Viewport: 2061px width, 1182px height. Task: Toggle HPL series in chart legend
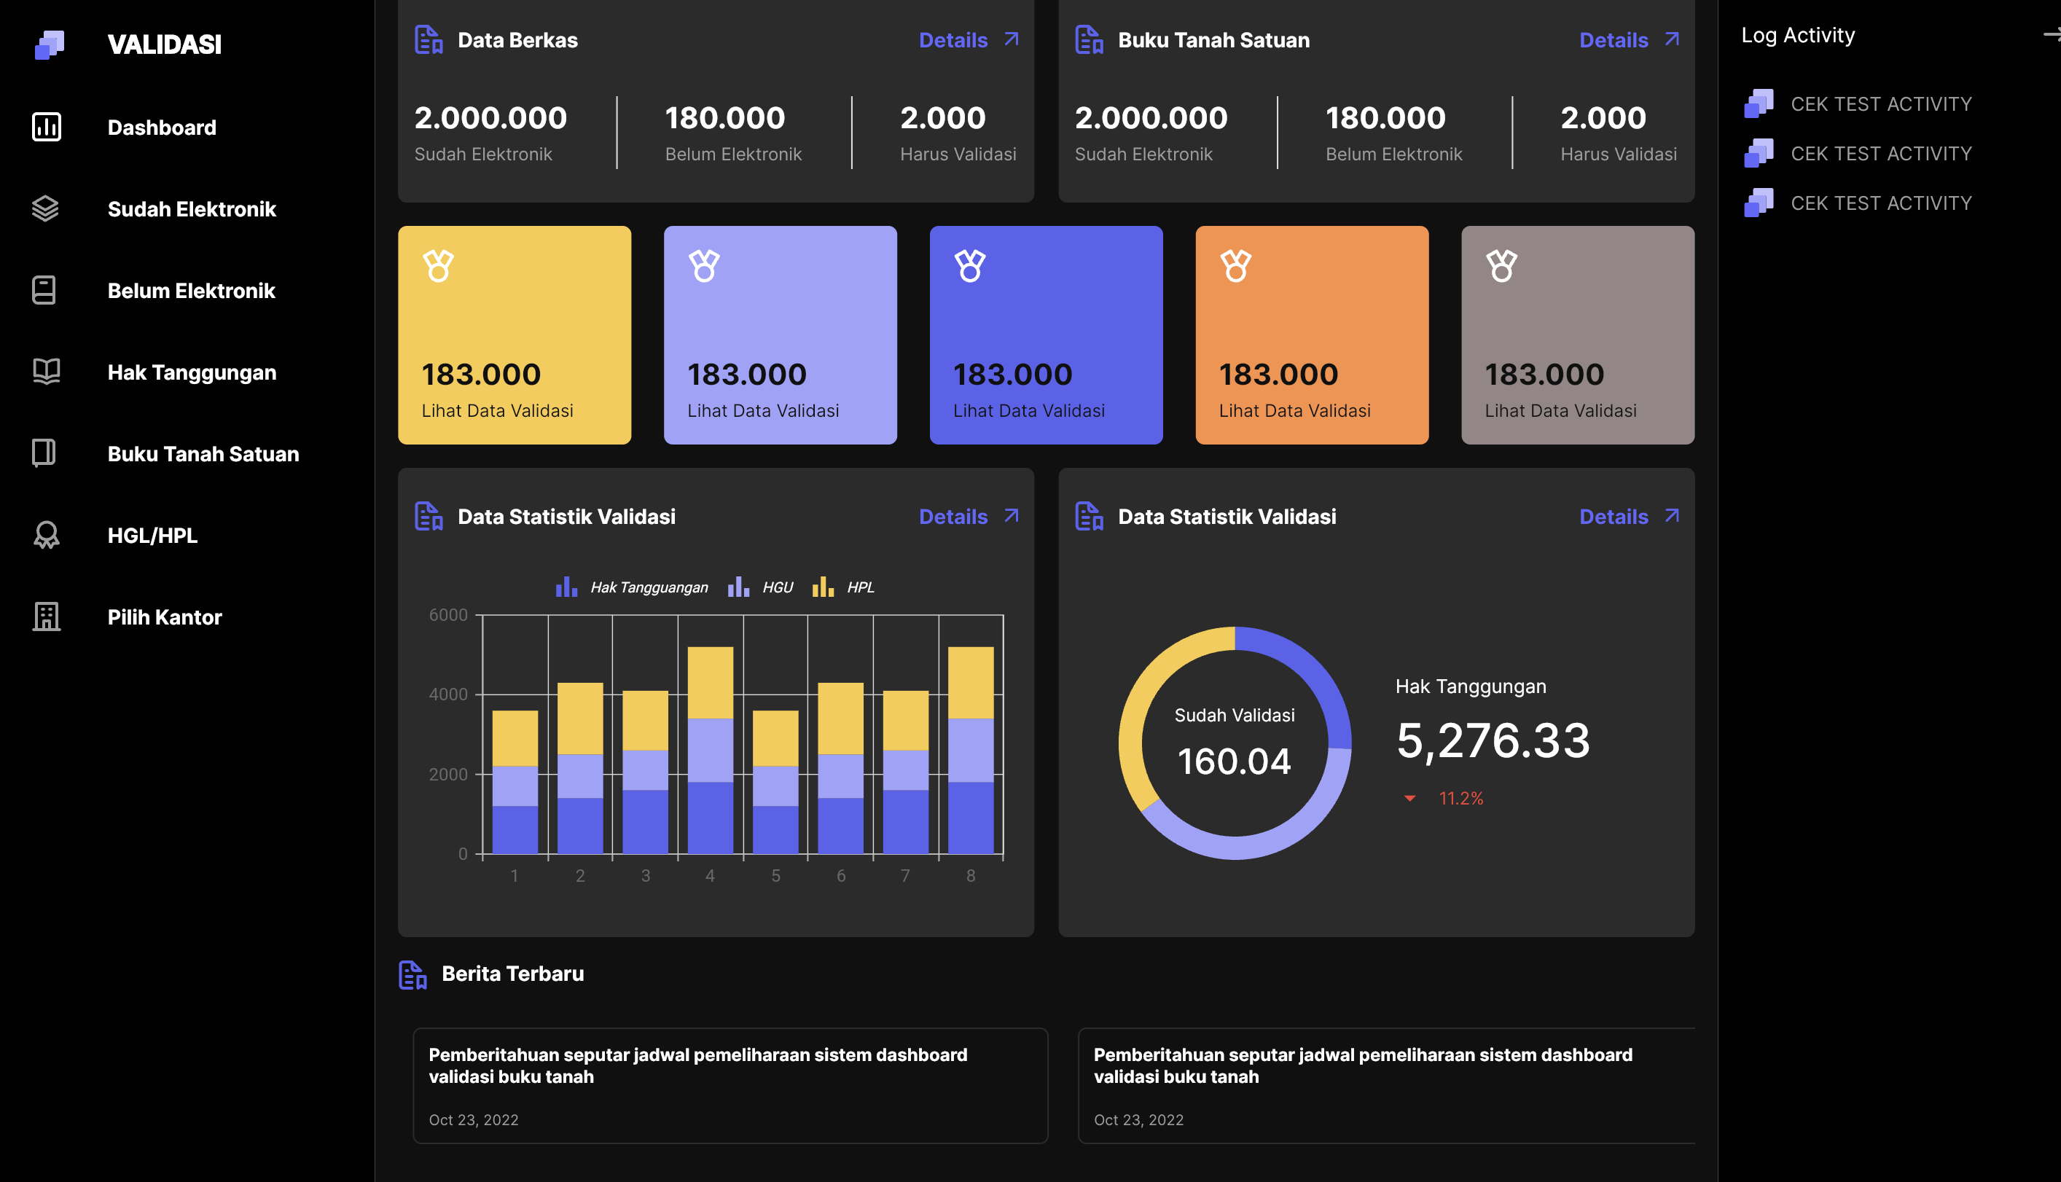point(843,587)
